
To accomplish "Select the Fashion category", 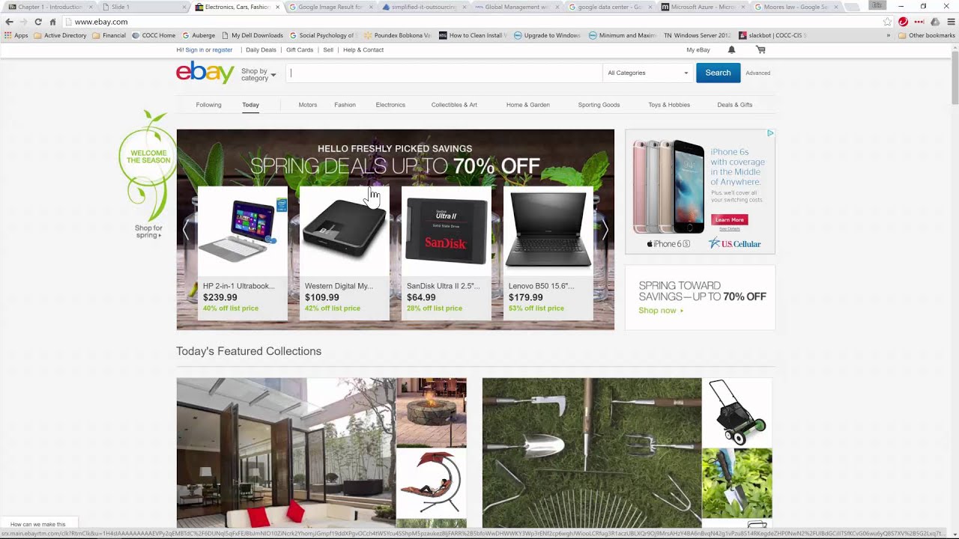I will tap(345, 105).
